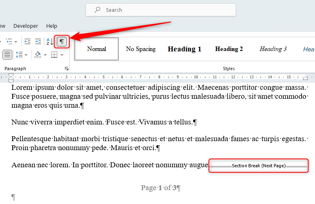The image size is (315, 204).
Task: Click the borders icon
Action: click(54, 55)
